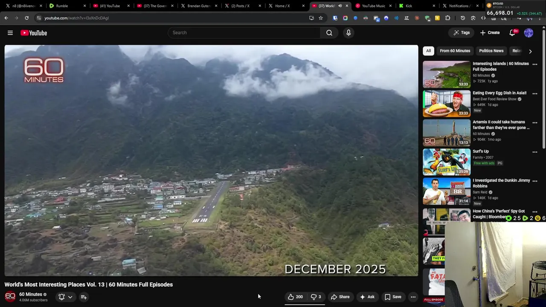Open Eating Every Egg Dish thumbnail
This screenshot has width=546, height=307.
pos(447,104)
